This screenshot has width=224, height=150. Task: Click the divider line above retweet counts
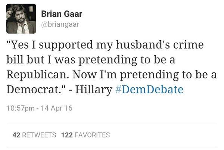[112, 124]
